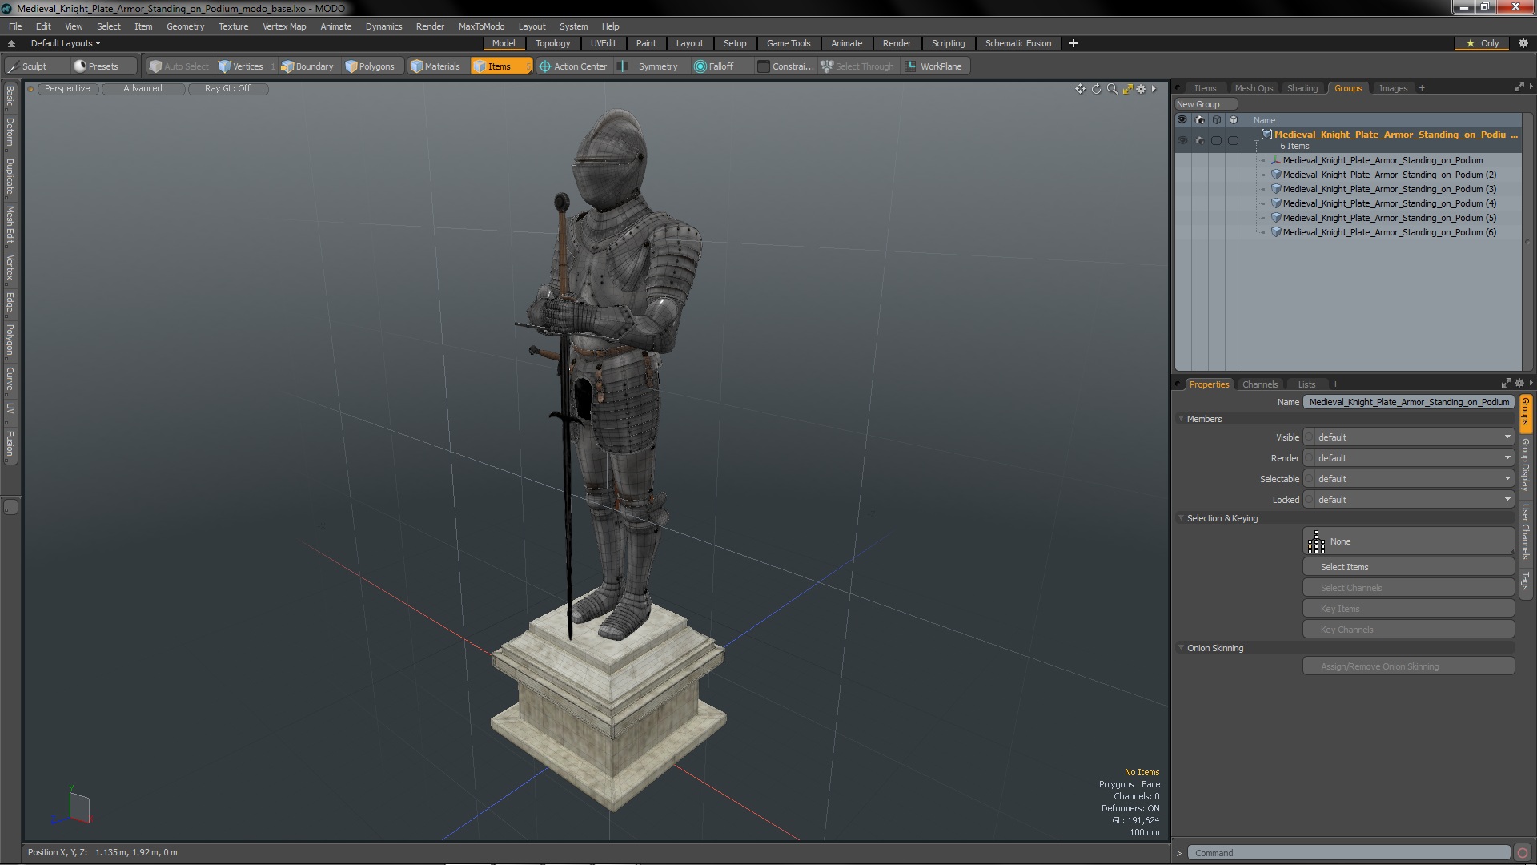Image resolution: width=1537 pixels, height=865 pixels.
Task: Click viewport zoom magnifier icon
Action: [x=1112, y=89]
